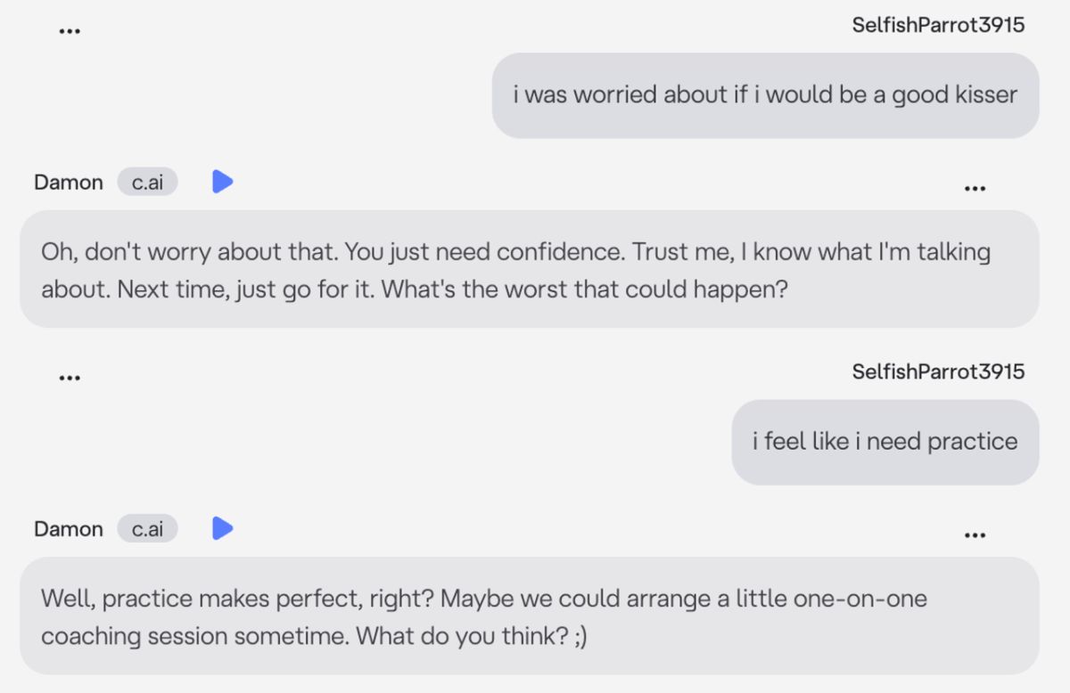Image resolution: width=1070 pixels, height=693 pixels.
Task: Open three-dot menu for Damon's "coaching session" reply
Action: (x=975, y=534)
